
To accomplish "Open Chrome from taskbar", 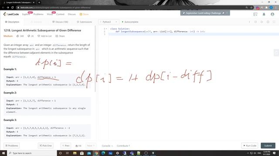I will 96,153.
